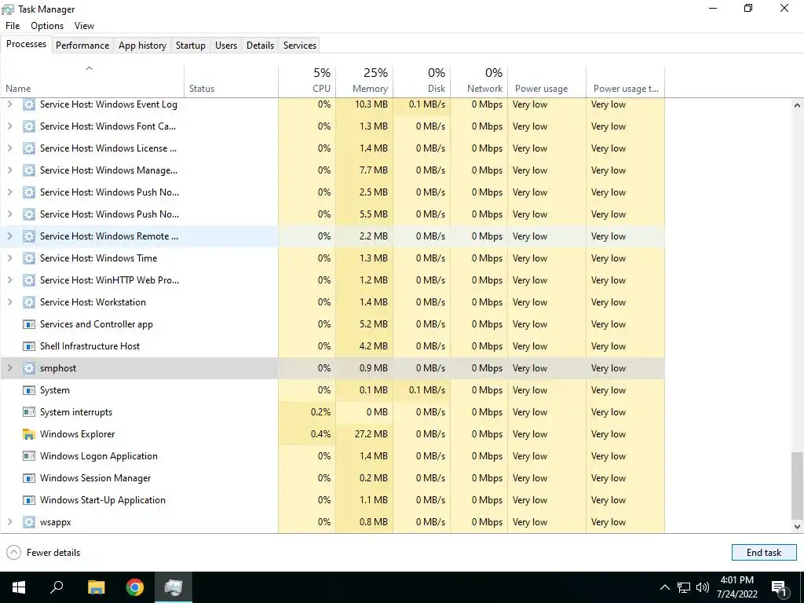The height and width of the screenshot is (603, 804).
Task: Expand Service Host: Windows Event Log
Action: [9, 104]
